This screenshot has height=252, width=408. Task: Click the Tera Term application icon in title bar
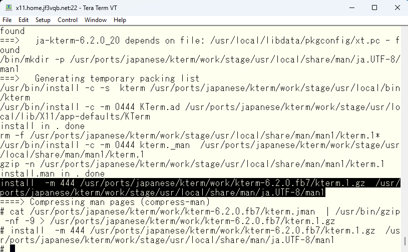[x=9, y=7]
